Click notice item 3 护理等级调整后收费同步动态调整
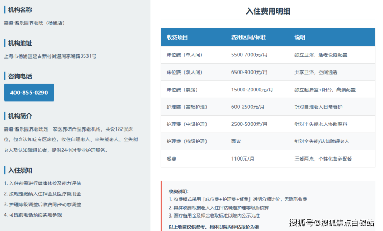Viewport: 383px width, 231px height. 42,205
